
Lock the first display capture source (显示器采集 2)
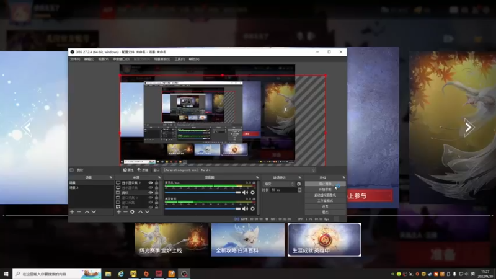pyautogui.click(x=157, y=183)
